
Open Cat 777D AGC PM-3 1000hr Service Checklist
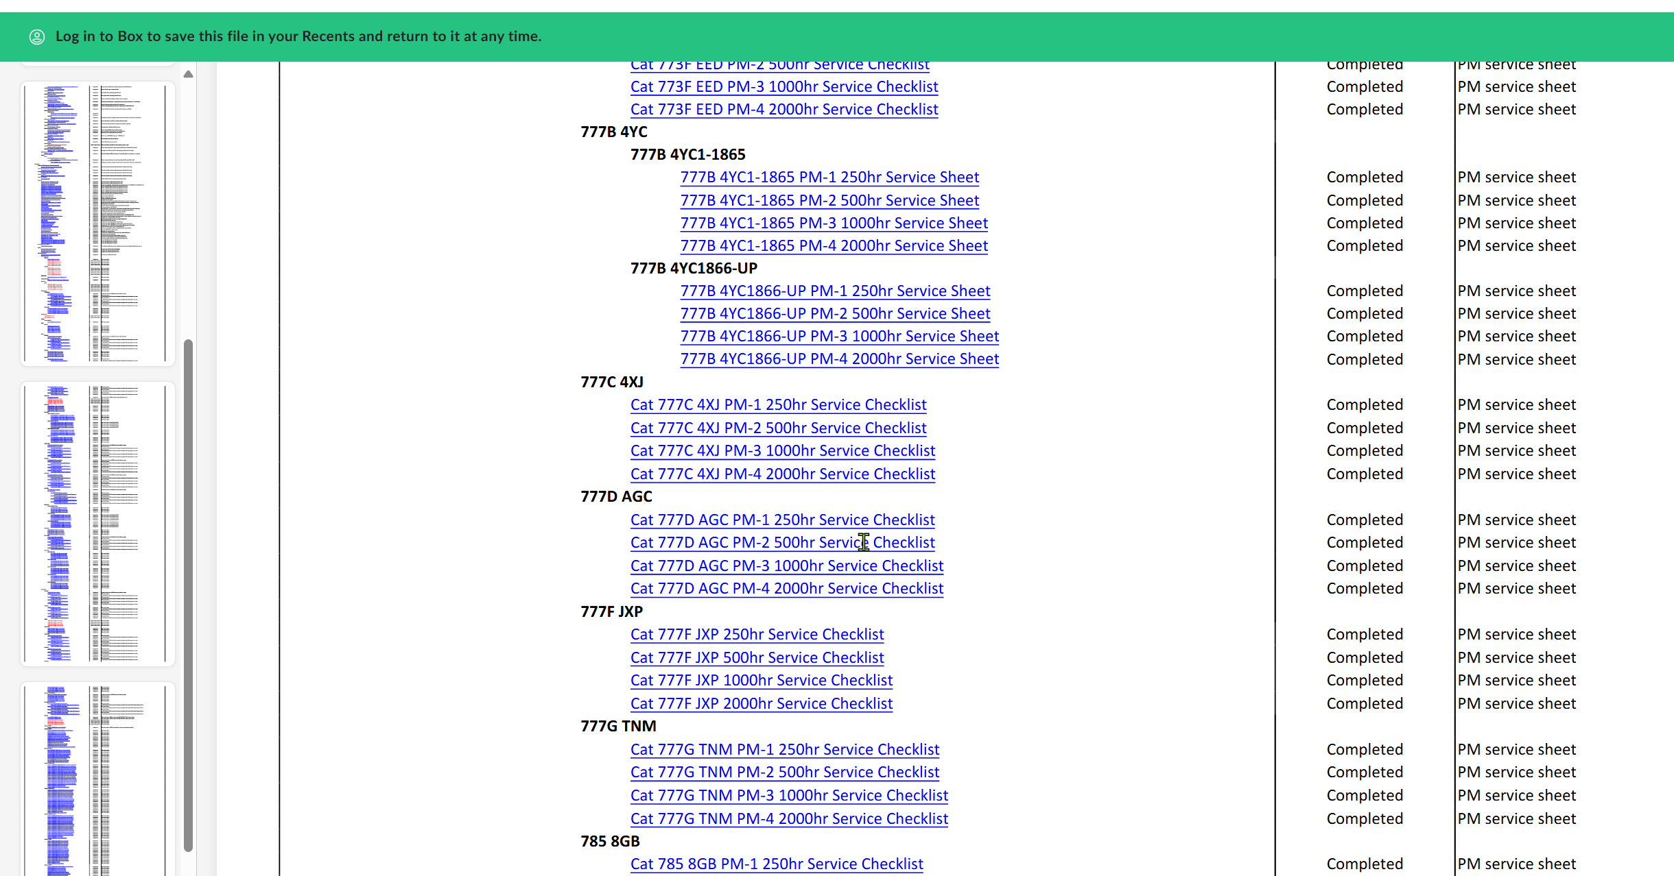pyautogui.click(x=787, y=565)
